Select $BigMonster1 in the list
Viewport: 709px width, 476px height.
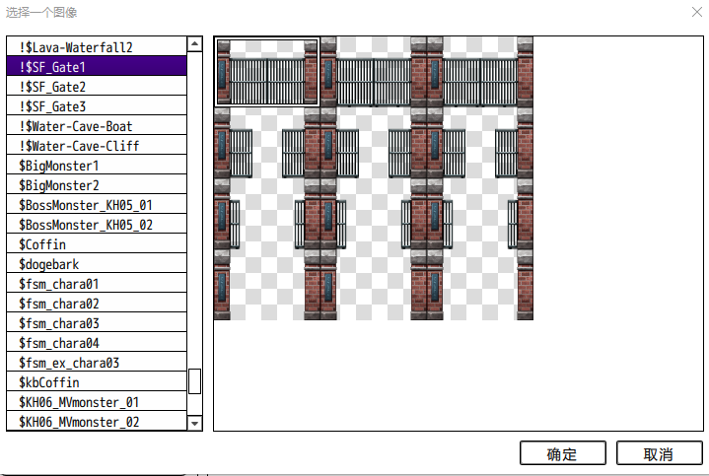(x=97, y=165)
